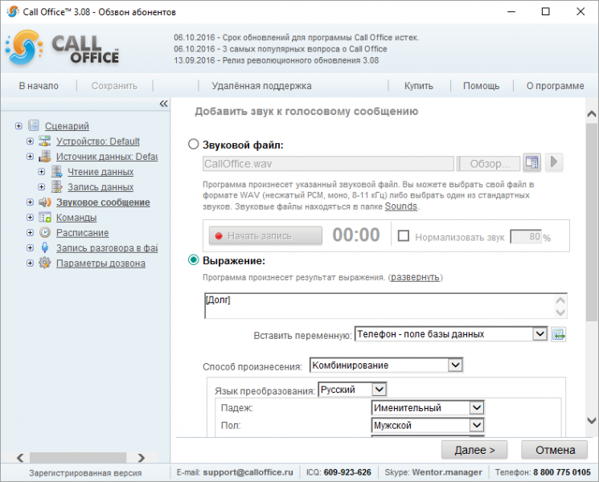Expand the Запись разговора в файл node
The image size is (599, 482).
tap(30, 248)
